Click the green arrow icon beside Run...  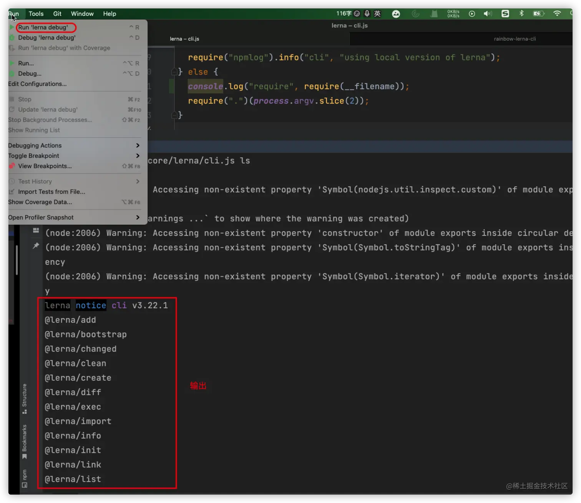click(12, 63)
